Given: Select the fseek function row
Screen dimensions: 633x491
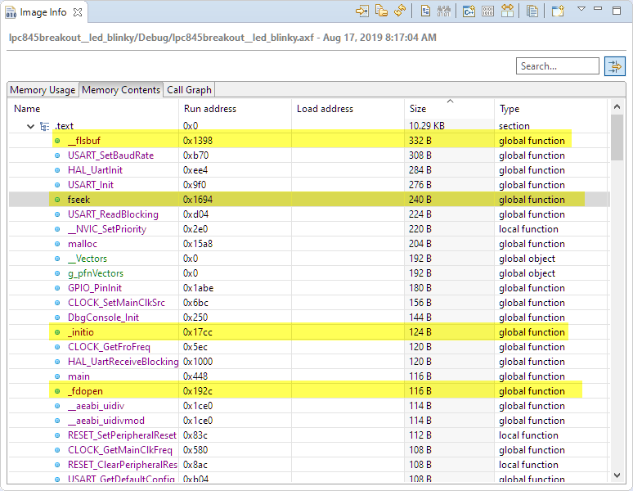Looking at the screenshot, I should pos(79,200).
